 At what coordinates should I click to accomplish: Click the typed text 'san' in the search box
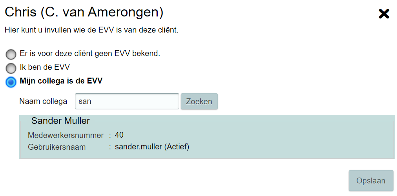point(85,101)
